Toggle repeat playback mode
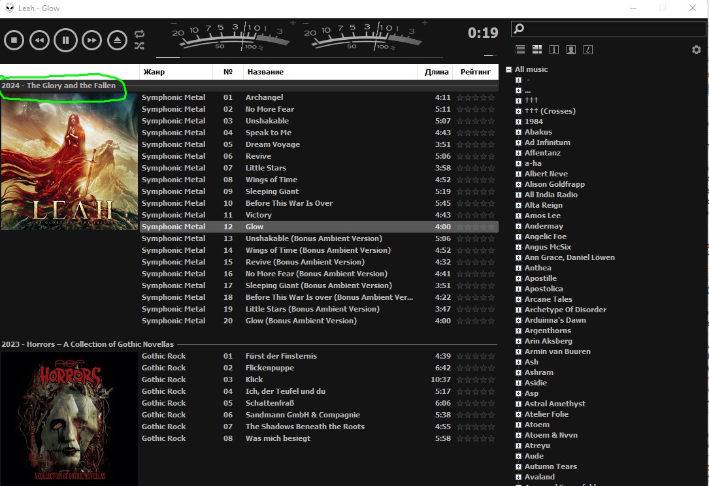 [139, 34]
